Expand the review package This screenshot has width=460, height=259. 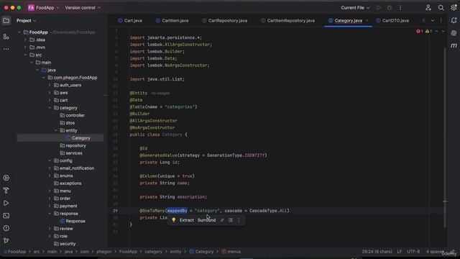pos(50,229)
